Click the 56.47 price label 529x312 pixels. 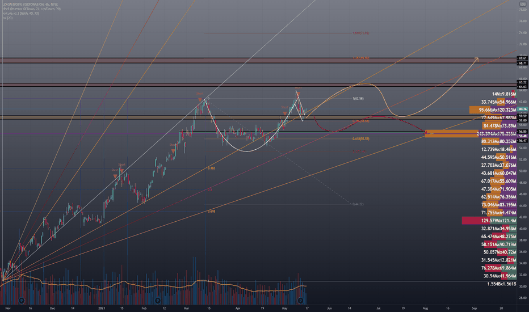click(x=523, y=140)
